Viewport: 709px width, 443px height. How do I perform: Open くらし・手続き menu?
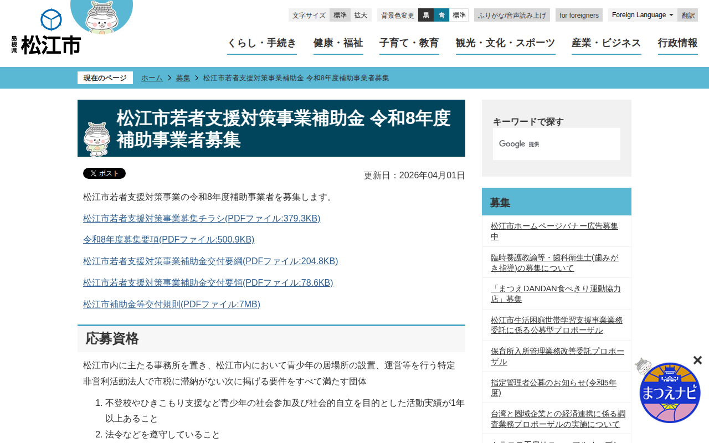pos(262,44)
